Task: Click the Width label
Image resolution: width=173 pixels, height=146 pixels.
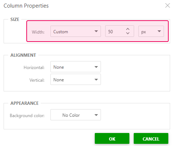Action: point(38,32)
